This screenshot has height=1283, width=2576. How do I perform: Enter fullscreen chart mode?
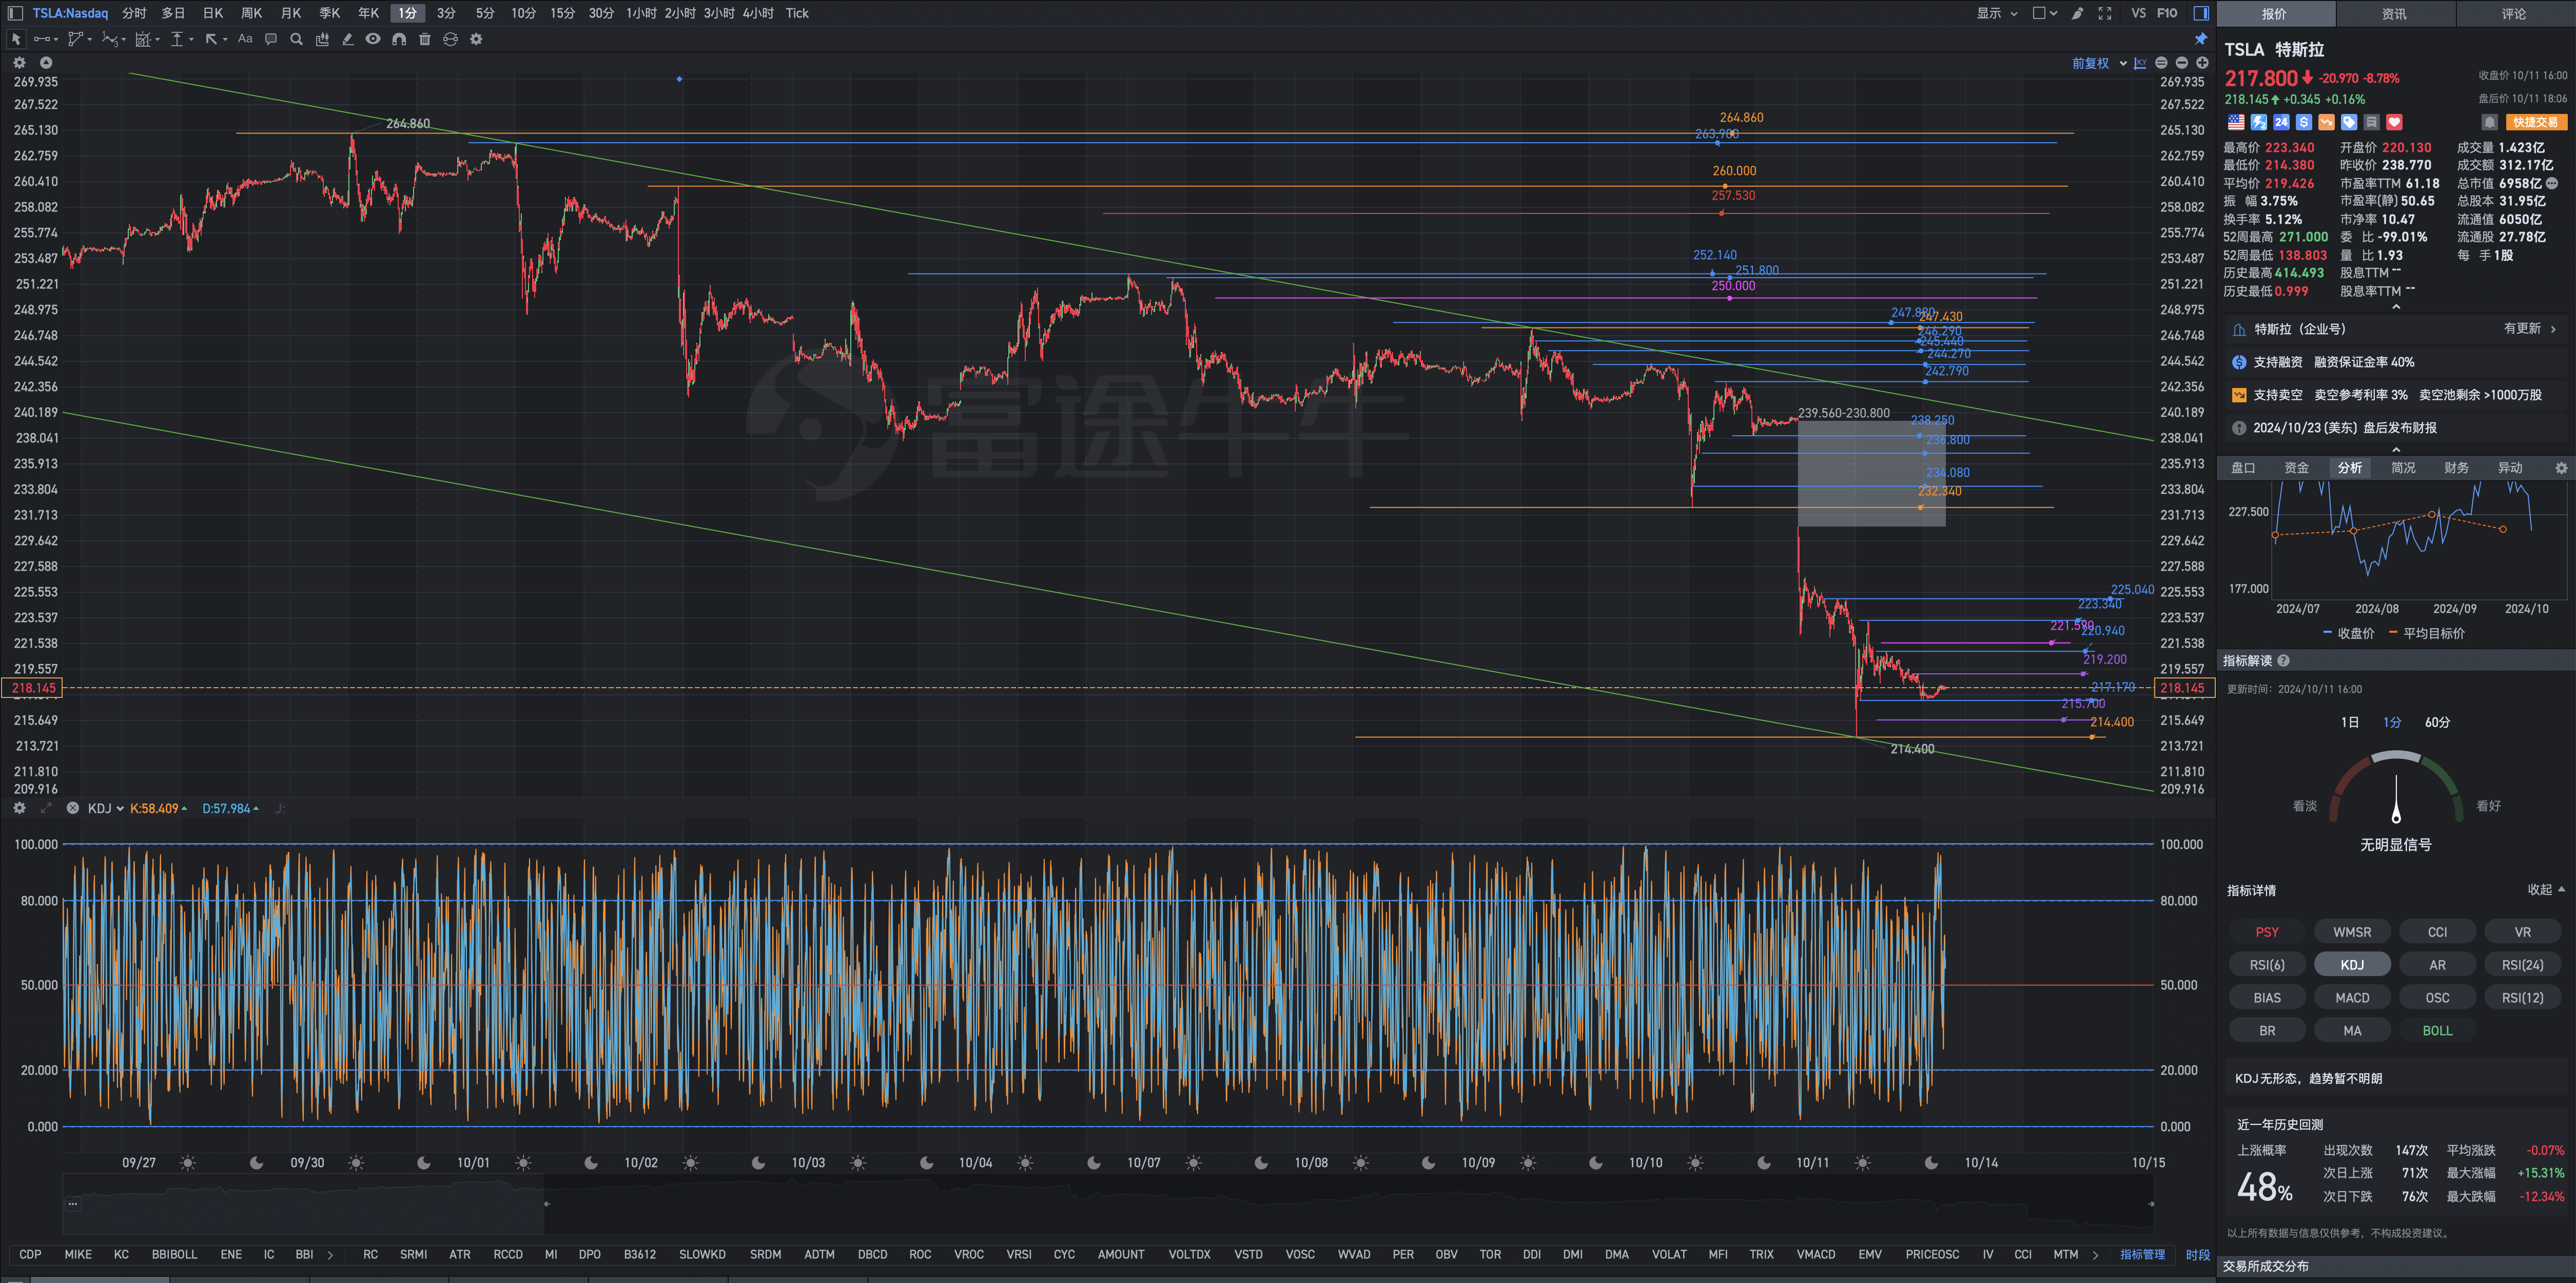coord(2105,13)
